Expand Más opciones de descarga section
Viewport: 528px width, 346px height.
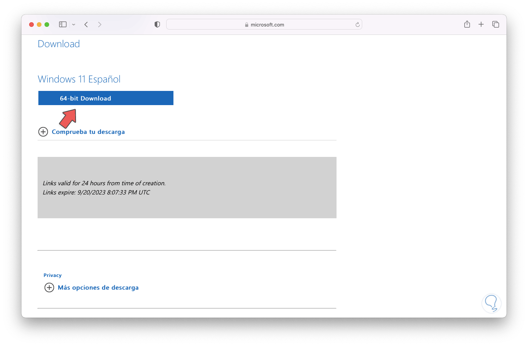(98, 288)
